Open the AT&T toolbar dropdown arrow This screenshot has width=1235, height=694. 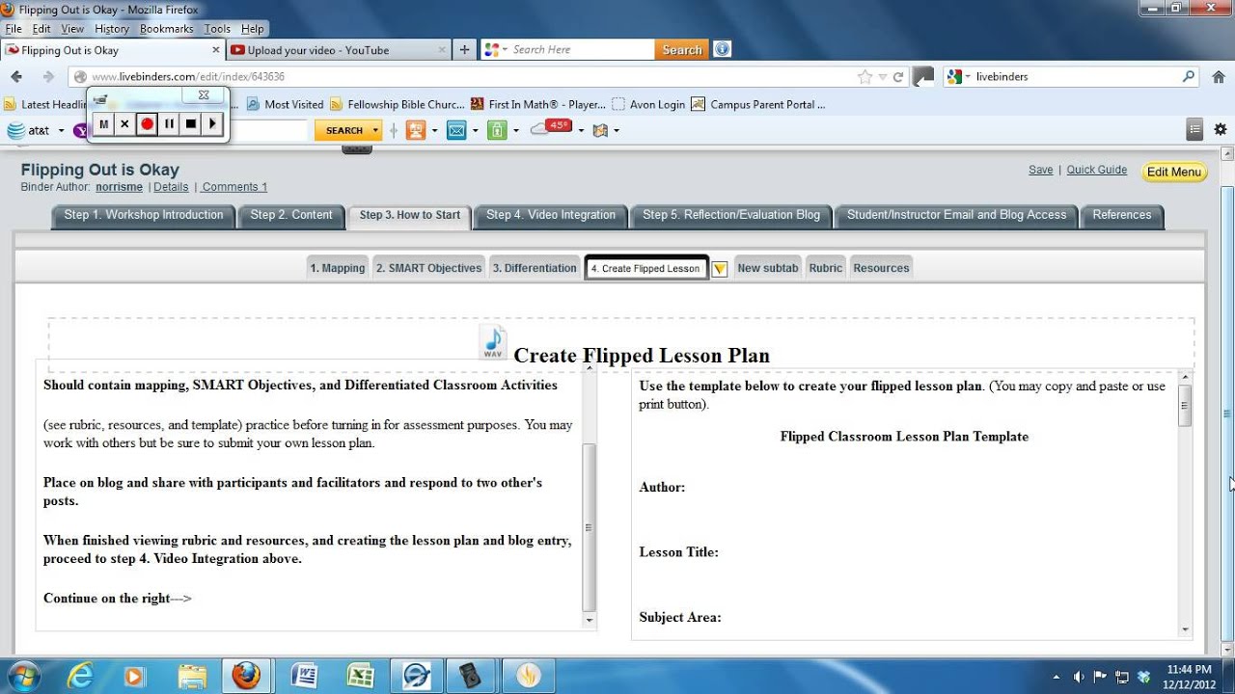pyautogui.click(x=61, y=131)
